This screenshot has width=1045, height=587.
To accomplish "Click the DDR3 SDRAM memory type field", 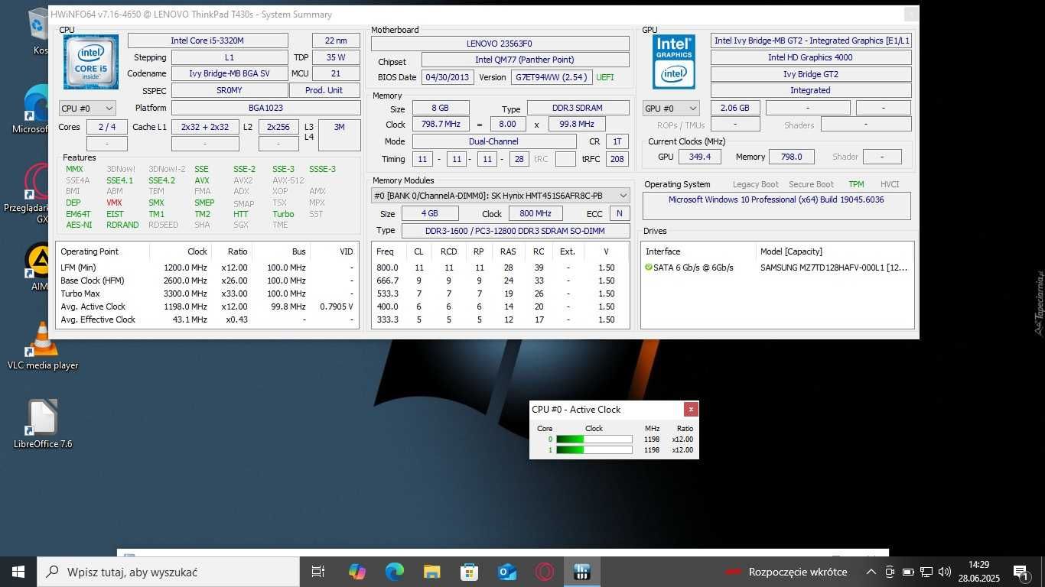I will pyautogui.click(x=578, y=109).
